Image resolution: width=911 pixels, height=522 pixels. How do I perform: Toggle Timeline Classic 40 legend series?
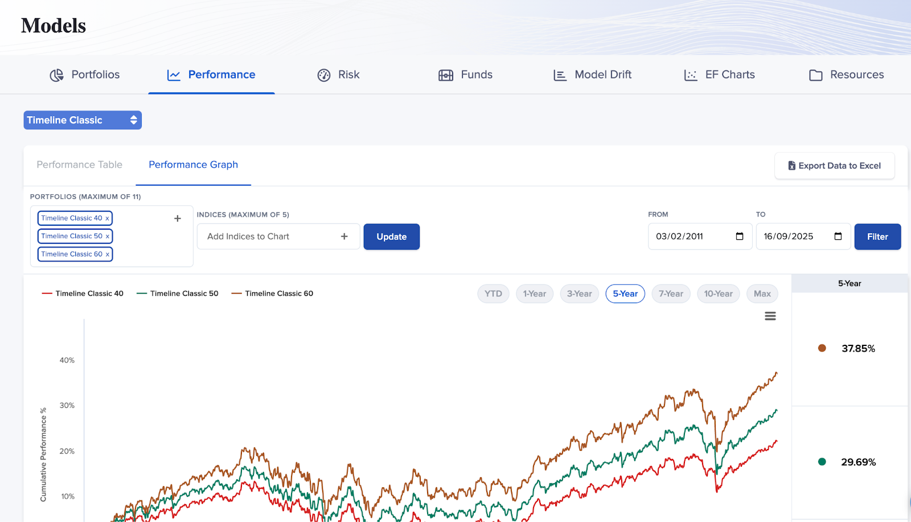click(x=83, y=293)
